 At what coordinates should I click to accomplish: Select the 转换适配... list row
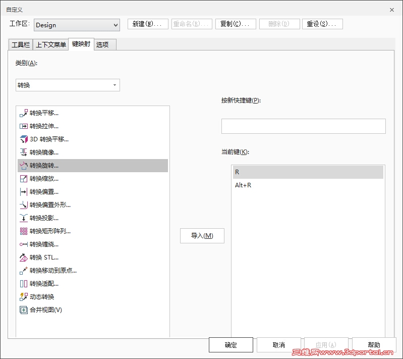(93, 284)
